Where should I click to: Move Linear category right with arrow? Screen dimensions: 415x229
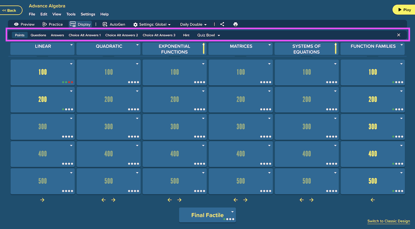[42, 200]
